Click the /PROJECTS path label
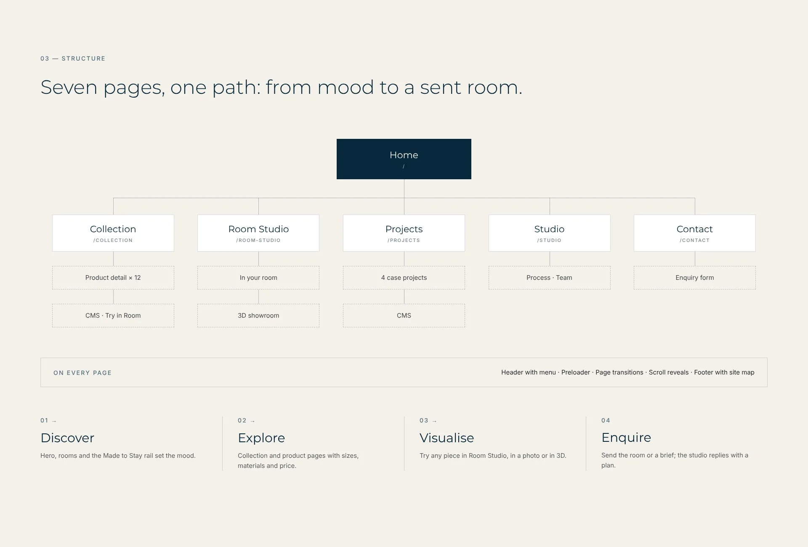The height and width of the screenshot is (547, 808). 404,240
